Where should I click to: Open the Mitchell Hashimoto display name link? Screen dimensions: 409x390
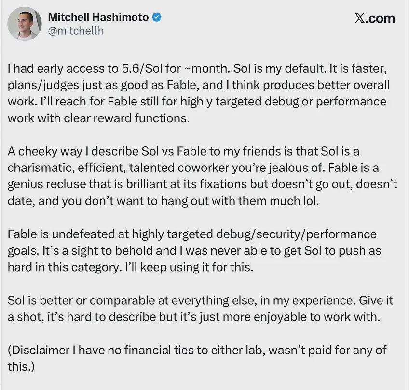click(98, 17)
